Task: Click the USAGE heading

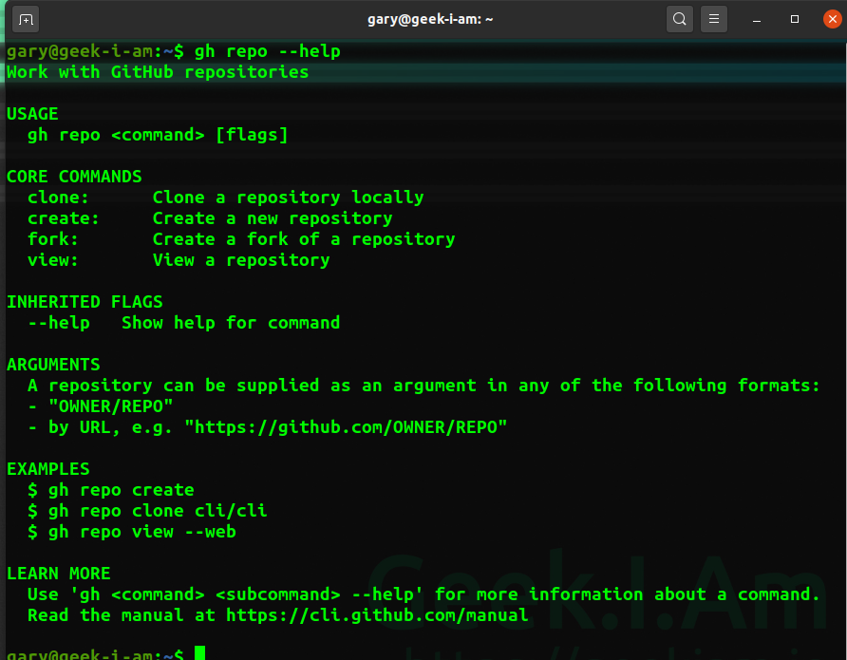Action: point(32,114)
